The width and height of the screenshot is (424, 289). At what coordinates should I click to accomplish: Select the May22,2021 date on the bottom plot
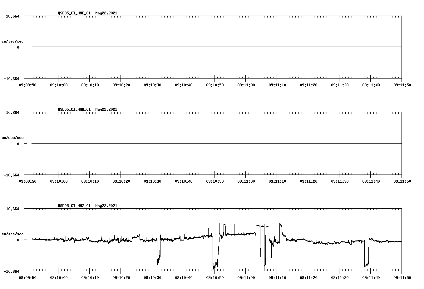106,206
